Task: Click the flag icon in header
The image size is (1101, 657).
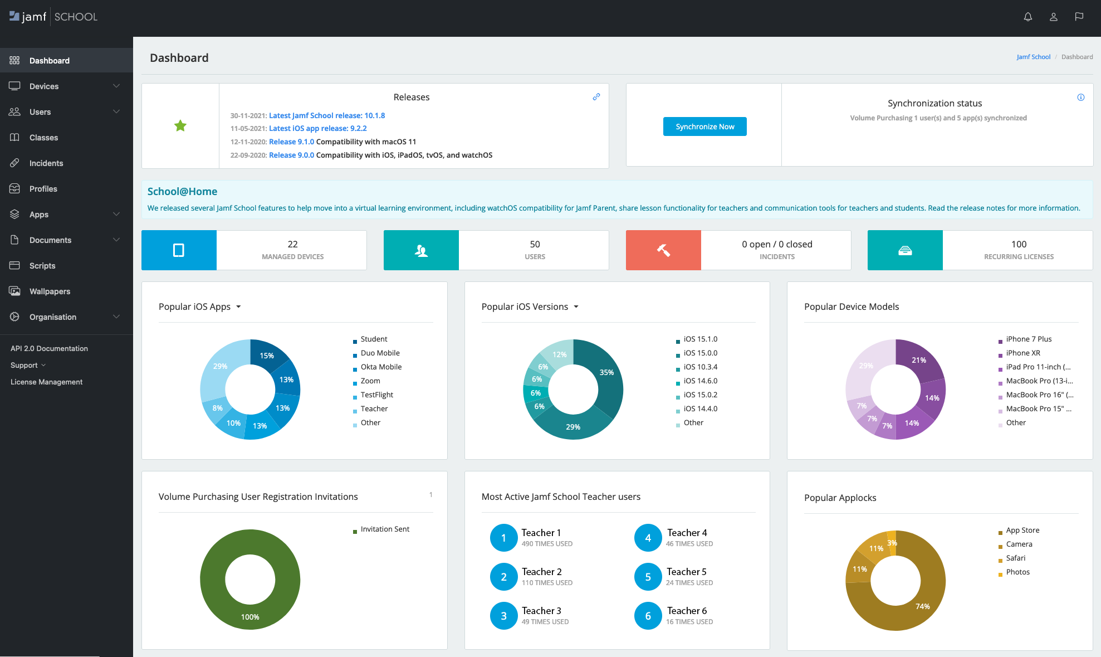Action: point(1079,17)
